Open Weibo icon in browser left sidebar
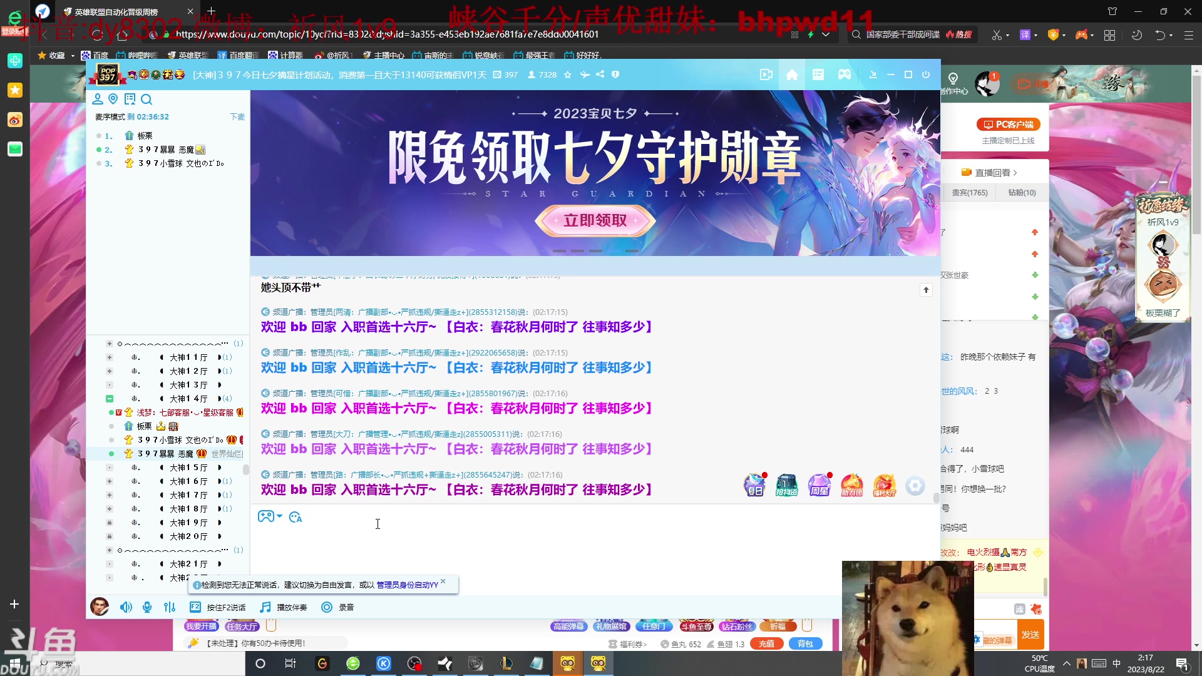The height and width of the screenshot is (676, 1202). tap(15, 120)
